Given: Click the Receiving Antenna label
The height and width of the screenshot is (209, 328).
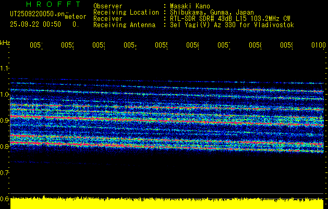Looking at the screenshot, I should click(125, 25).
